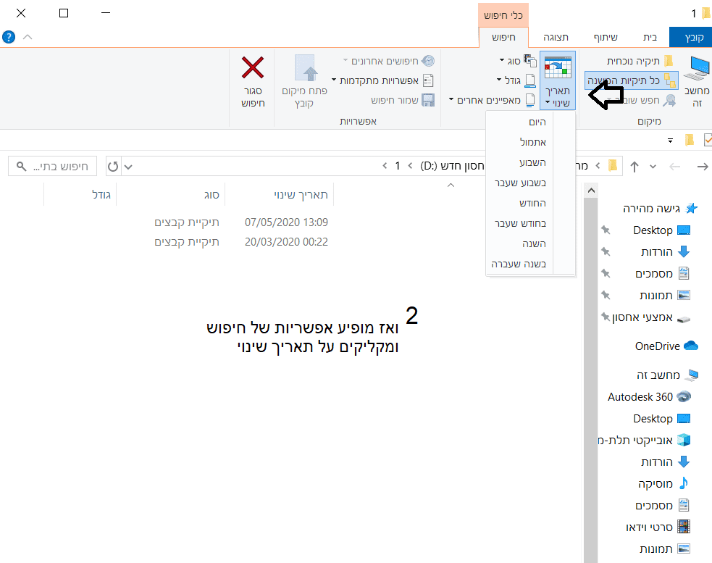
Task: Switch to the שיתוף ribbon tab
Action: tap(606, 37)
